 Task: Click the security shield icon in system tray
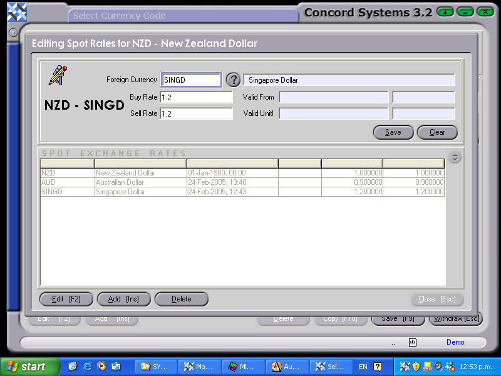416,366
